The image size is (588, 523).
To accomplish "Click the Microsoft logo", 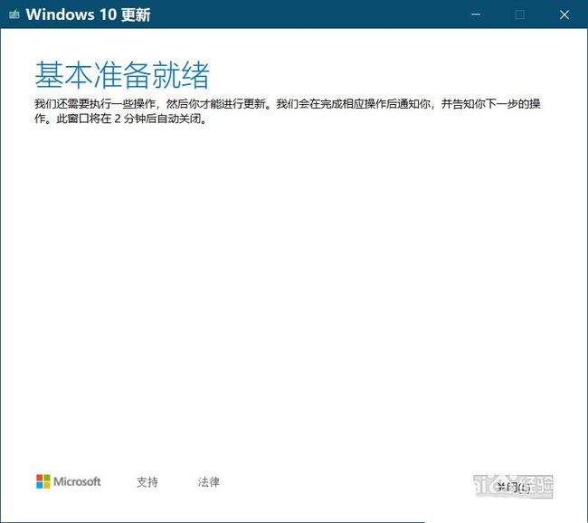I will click(69, 481).
